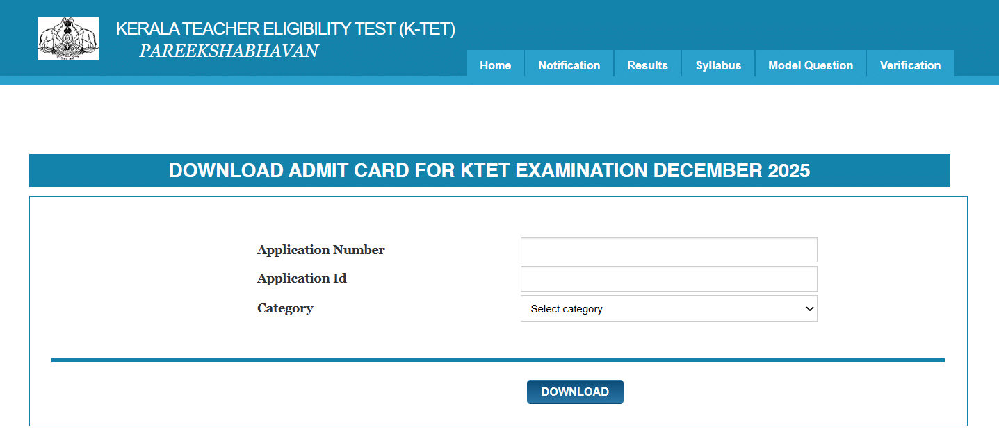The height and width of the screenshot is (434, 999).
Task: Click the category dropdown chevron arrow
Action: coord(808,308)
